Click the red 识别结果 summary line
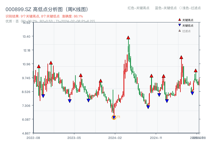The width and height of the screenshot is (221, 166). pyautogui.click(x=44, y=16)
